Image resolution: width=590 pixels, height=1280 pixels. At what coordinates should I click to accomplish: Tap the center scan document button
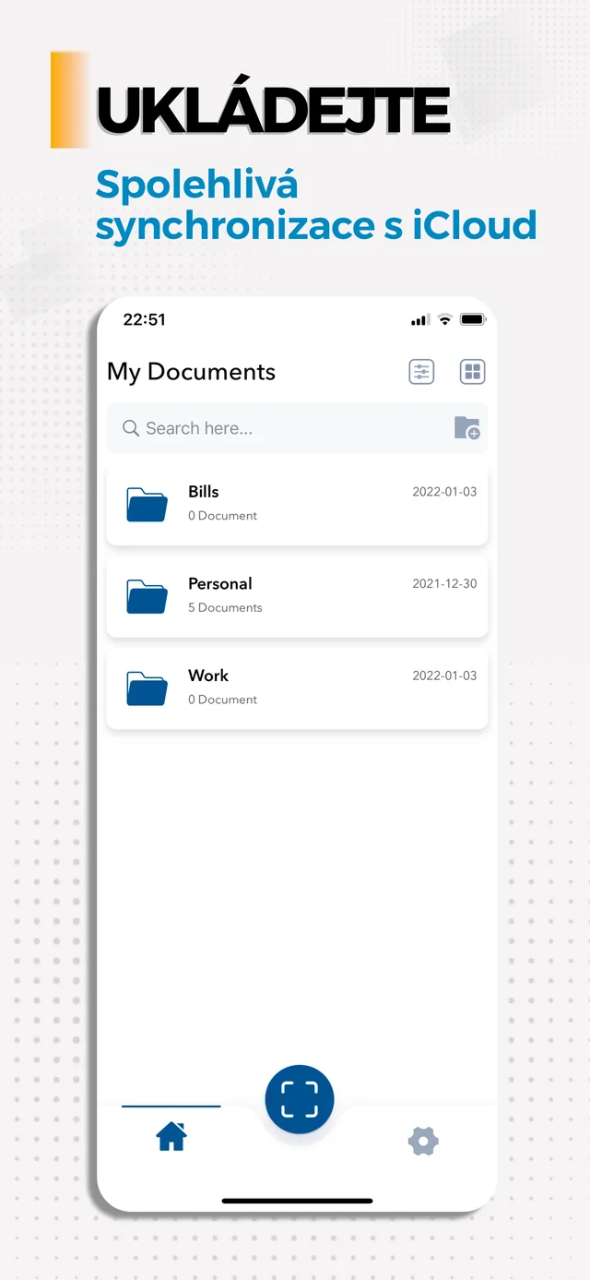300,1099
